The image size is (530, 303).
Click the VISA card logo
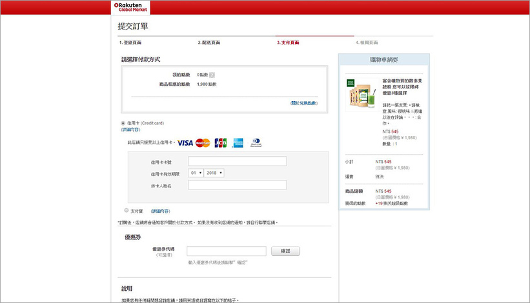185,142
